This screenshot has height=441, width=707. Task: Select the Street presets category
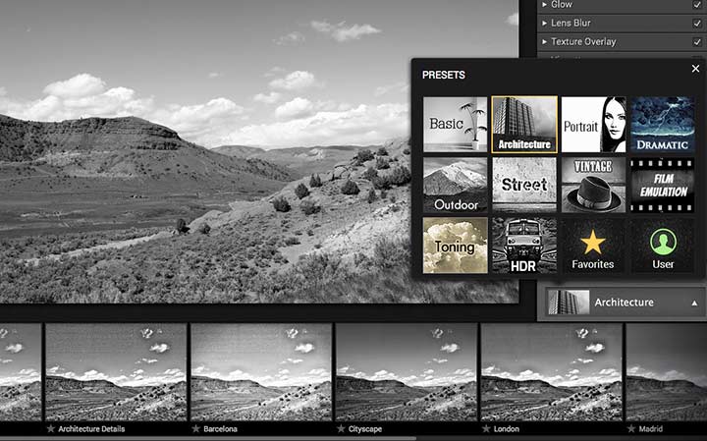pyautogui.click(x=524, y=185)
